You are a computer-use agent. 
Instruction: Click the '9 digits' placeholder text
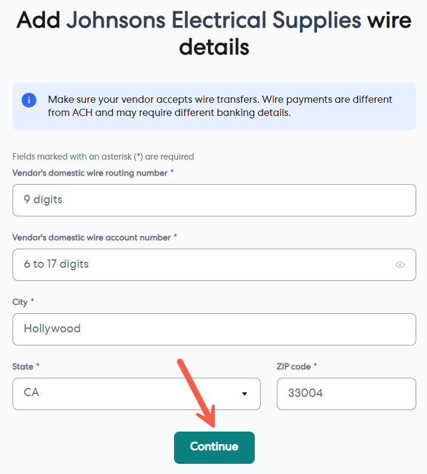click(43, 200)
